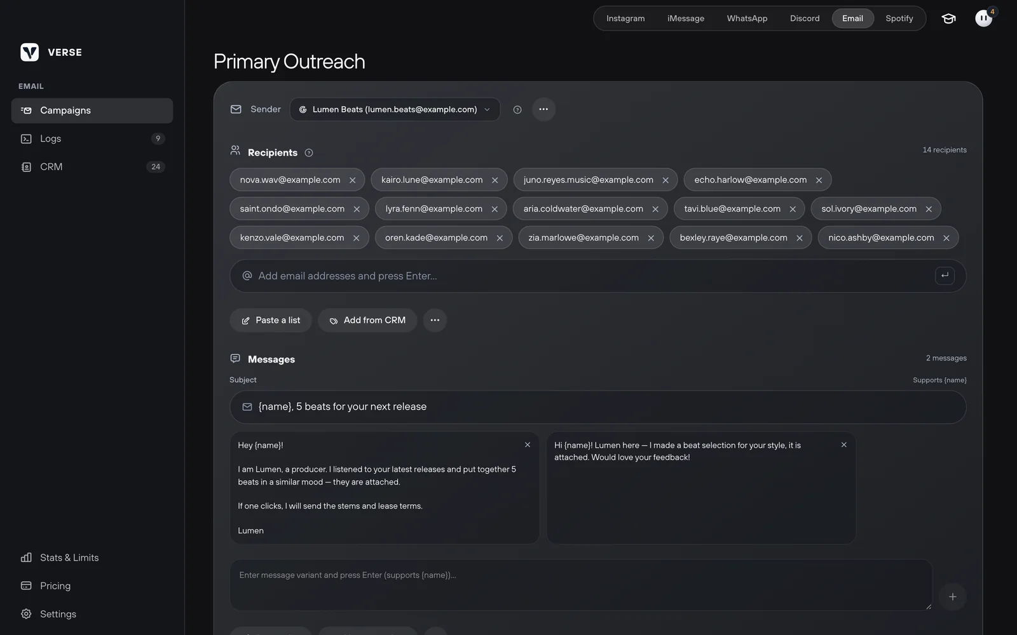Open the graduation cap tutorial icon
The width and height of the screenshot is (1017, 635).
click(948, 18)
